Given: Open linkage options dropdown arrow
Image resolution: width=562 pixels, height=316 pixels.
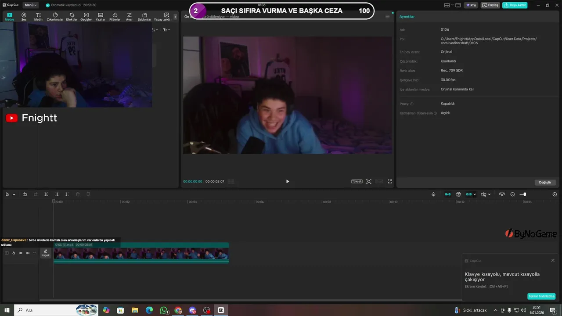Looking at the screenshot, I should pos(475,194).
